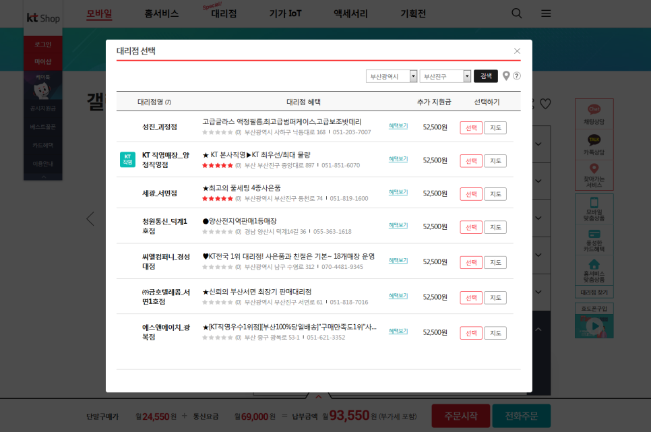Viewport: 651px width, 432px height.
Task: Open 카드혜택 in sidebar
Action: tap(42, 146)
